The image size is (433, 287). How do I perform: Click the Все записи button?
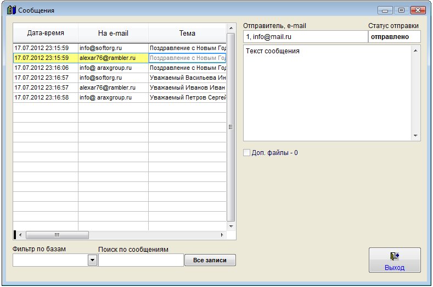click(210, 260)
